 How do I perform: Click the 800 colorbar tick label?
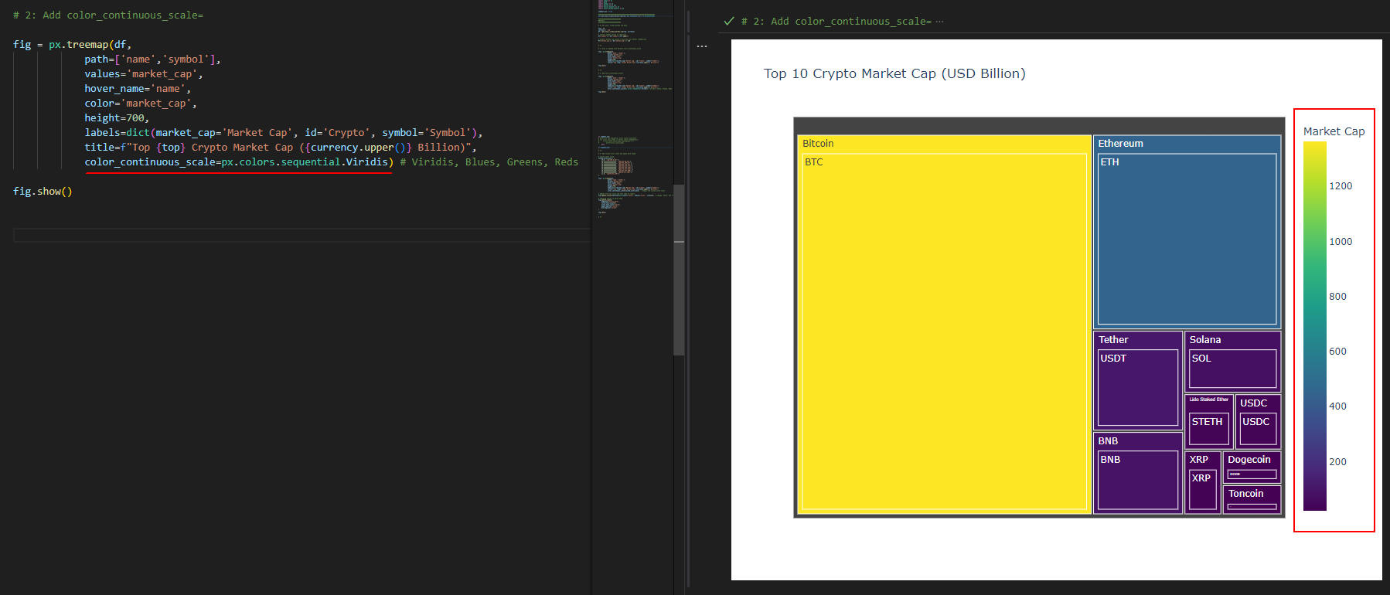[x=1337, y=297]
